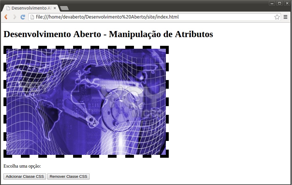Image resolution: width=292 pixels, height=185 pixels.
Task: Click the dashed black border around the image
Action: click(5, 101)
